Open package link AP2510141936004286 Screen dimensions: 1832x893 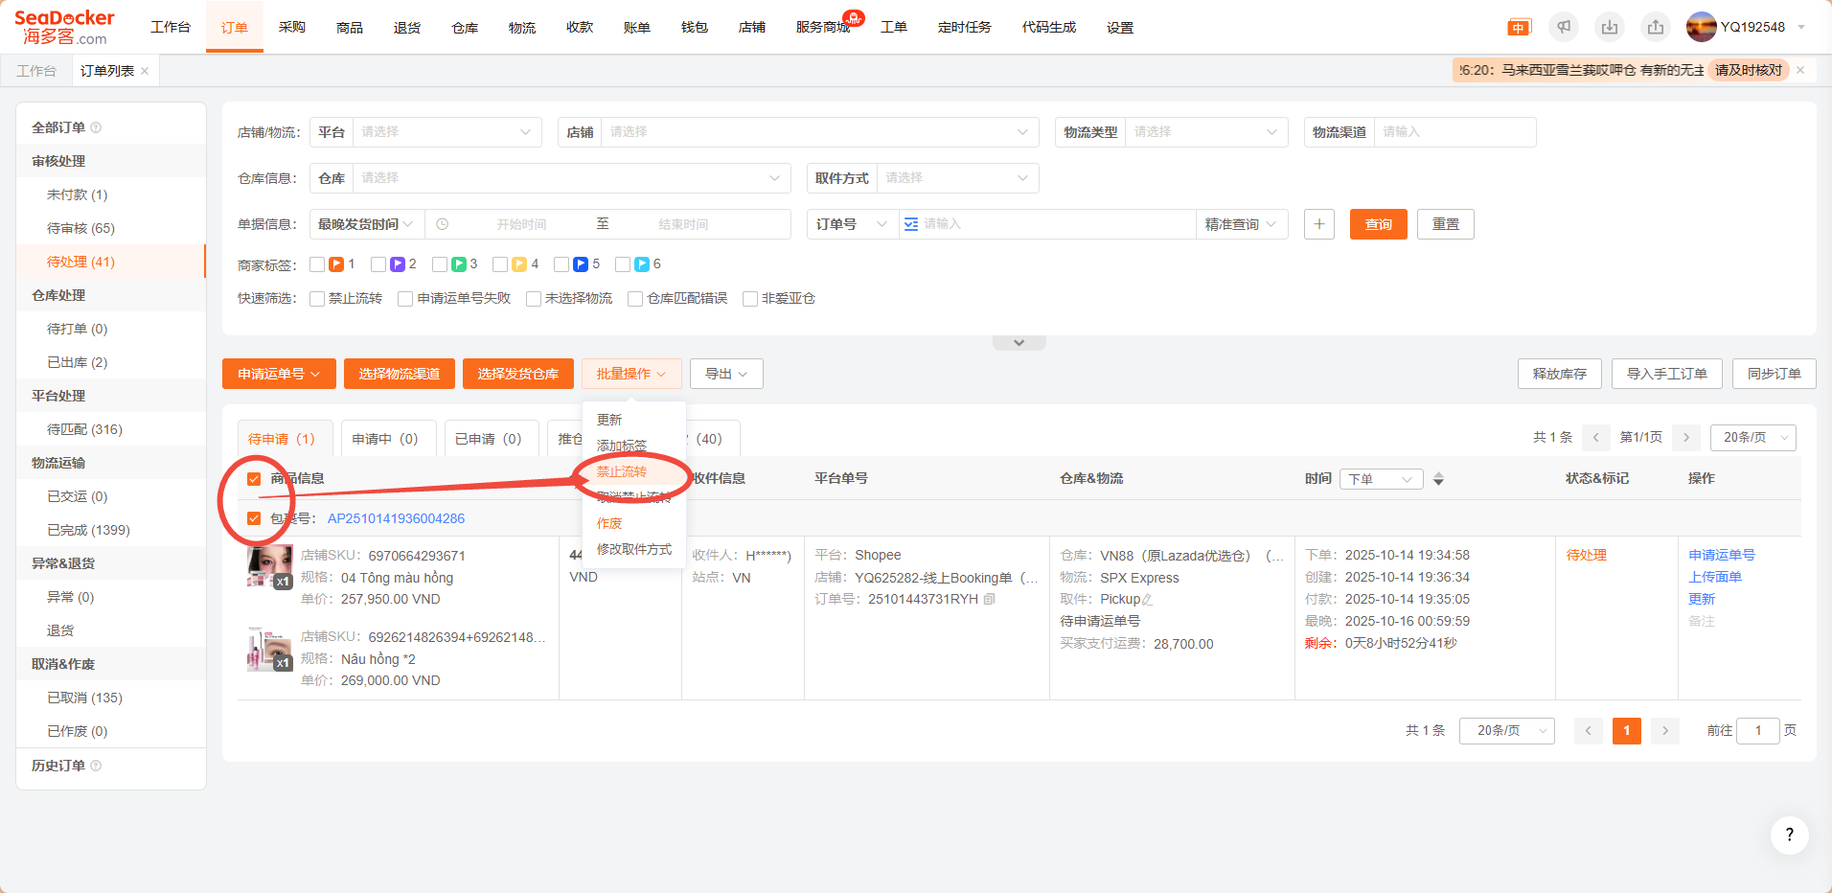point(396,518)
